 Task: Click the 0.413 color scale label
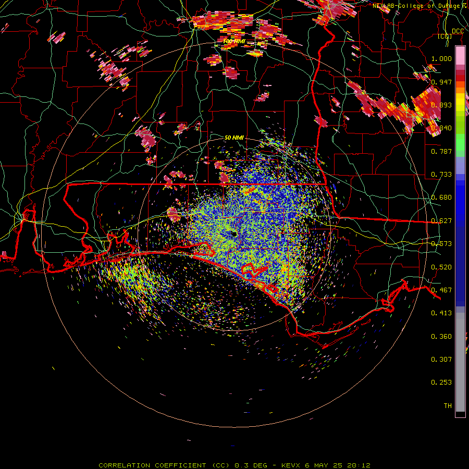pyautogui.click(x=441, y=313)
